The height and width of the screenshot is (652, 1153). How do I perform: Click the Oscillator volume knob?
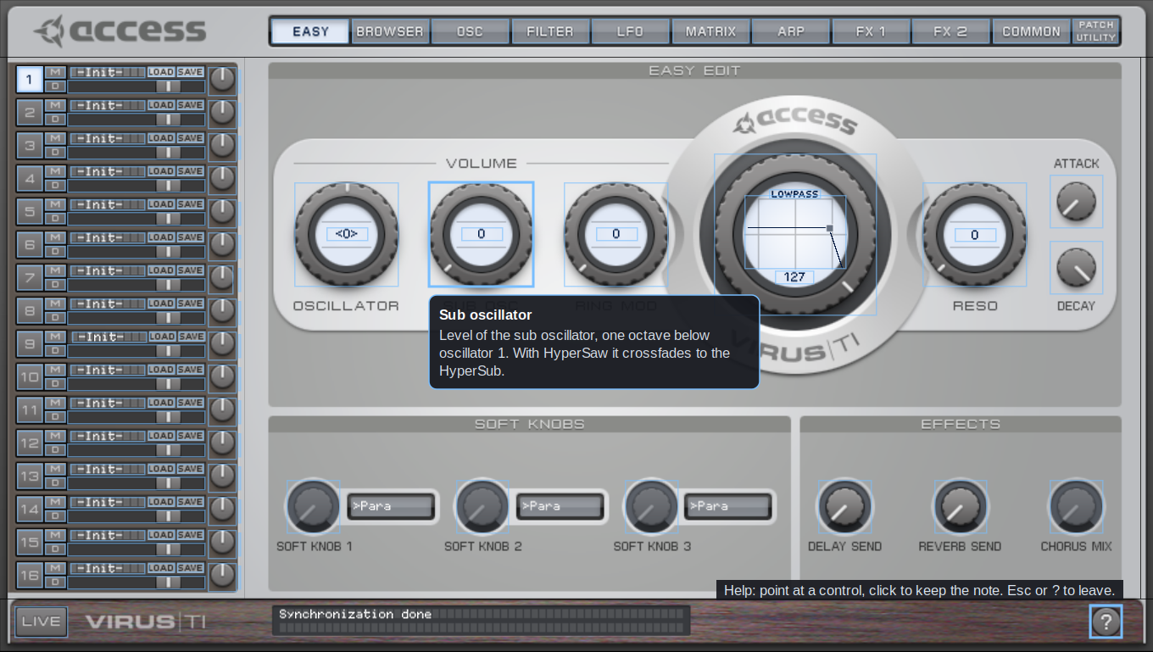click(x=347, y=235)
